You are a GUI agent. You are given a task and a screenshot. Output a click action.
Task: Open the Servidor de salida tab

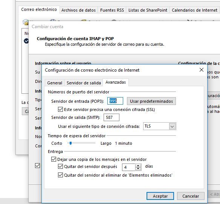(x=84, y=83)
